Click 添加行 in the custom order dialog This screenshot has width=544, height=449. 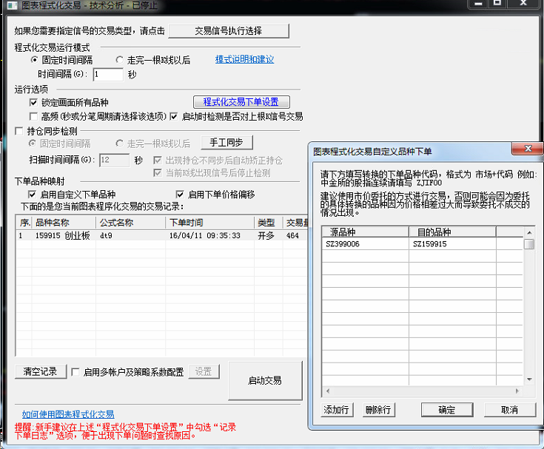[x=337, y=410]
